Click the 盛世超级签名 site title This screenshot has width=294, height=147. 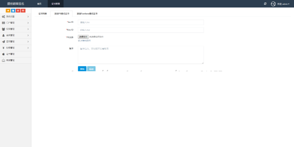pos(16,4)
